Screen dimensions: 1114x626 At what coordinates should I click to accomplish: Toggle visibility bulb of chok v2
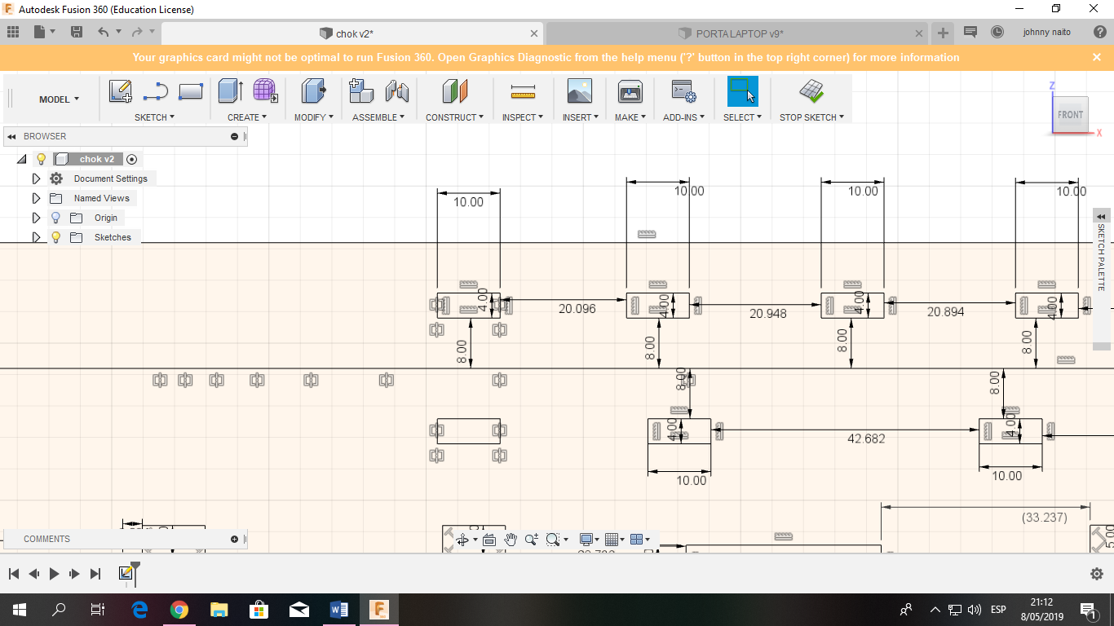(42, 159)
